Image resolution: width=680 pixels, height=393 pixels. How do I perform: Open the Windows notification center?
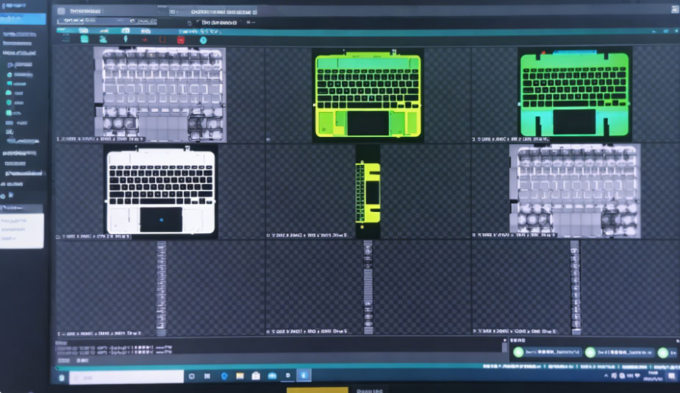[x=670, y=376]
